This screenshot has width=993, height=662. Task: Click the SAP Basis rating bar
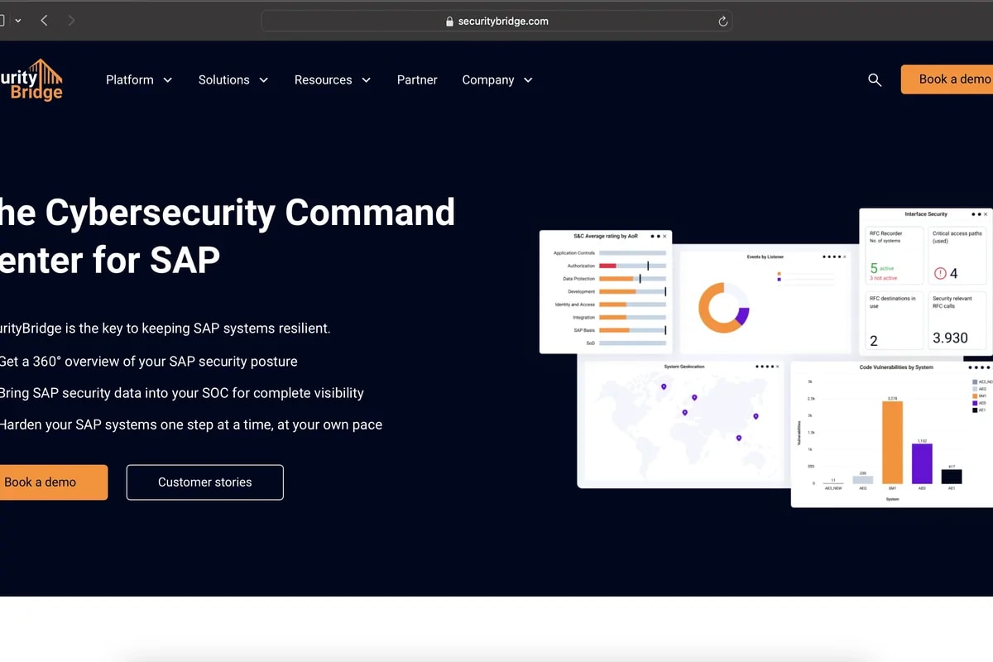632,330
